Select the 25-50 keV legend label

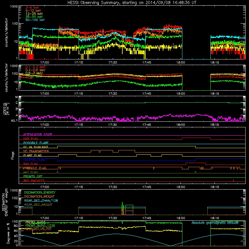(34, 17)
